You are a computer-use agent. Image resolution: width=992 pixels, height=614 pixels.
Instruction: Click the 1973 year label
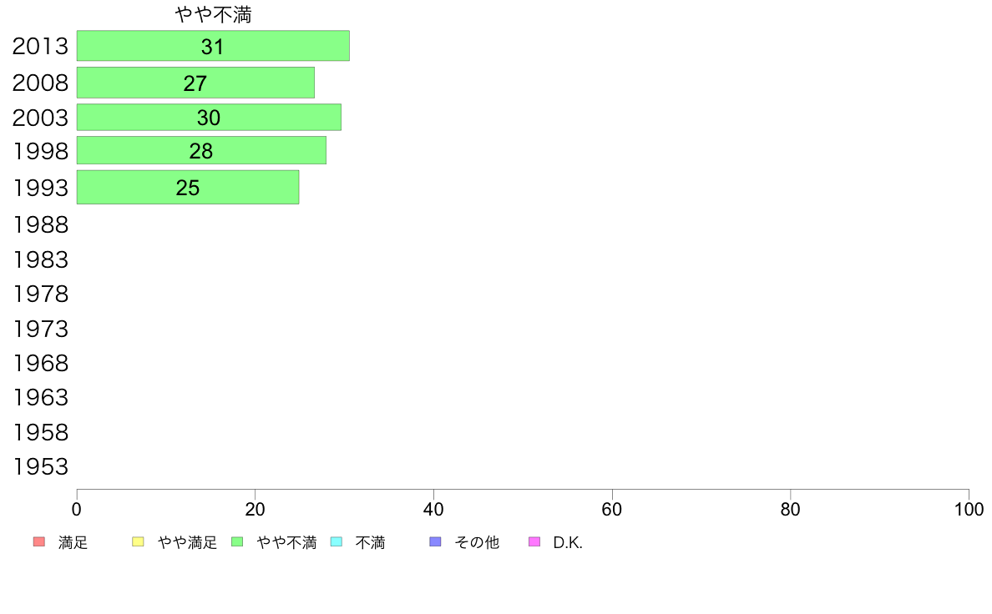pyautogui.click(x=40, y=329)
